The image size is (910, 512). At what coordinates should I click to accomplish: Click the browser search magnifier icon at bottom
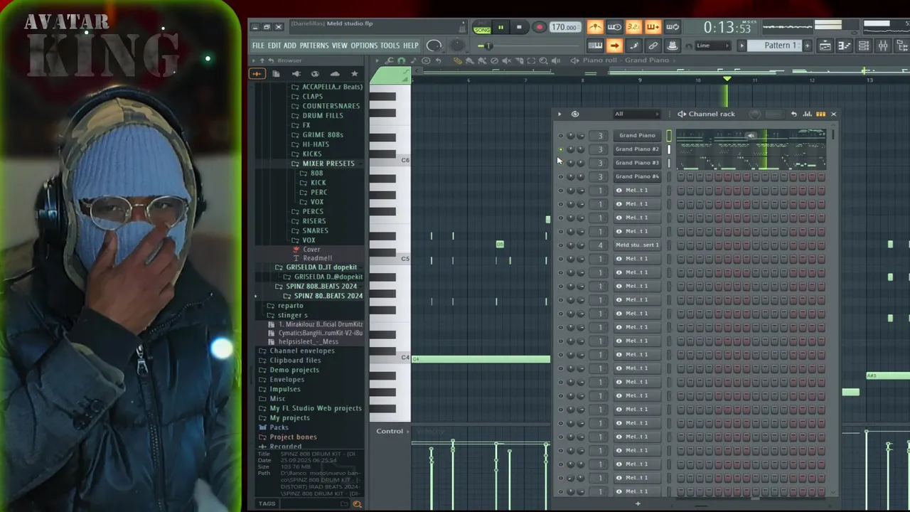click(x=357, y=503)
